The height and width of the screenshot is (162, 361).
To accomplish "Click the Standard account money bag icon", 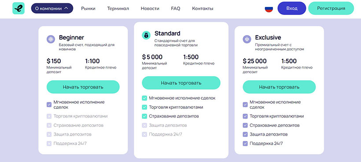I will (146, 35).
